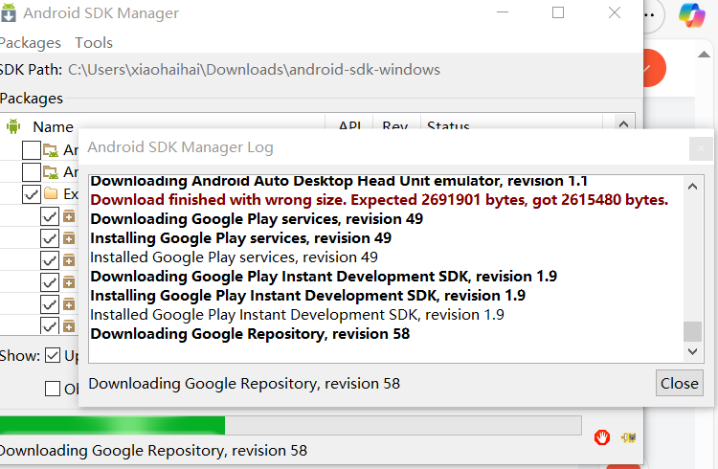Check the first unchecked package folder checkbox
718x469 pixels.
(32, 149)
